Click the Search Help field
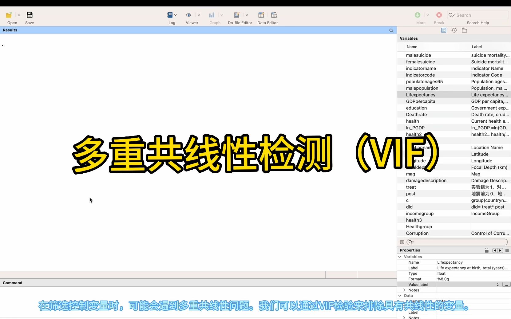 (x=478, y=15)
